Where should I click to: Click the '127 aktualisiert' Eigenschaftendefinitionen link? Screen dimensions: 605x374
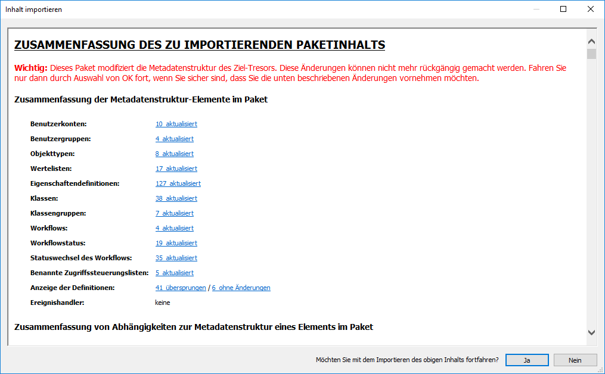coord(178,183)
